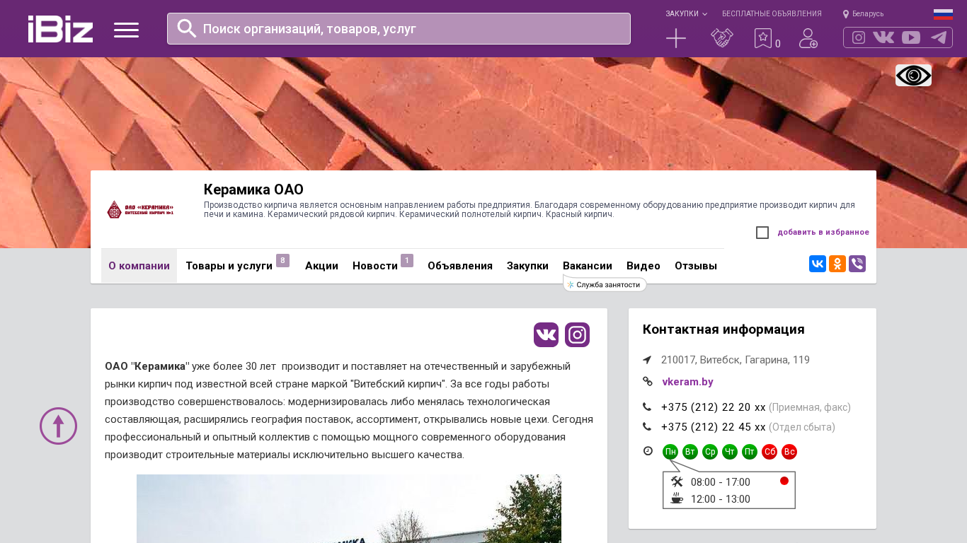The image size is (967, 543).
Task: Open company's VK page purple icon
Action: click(x=546, y=334)
